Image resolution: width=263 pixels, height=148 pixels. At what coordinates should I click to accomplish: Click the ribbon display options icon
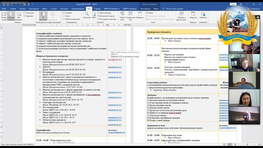241,4
